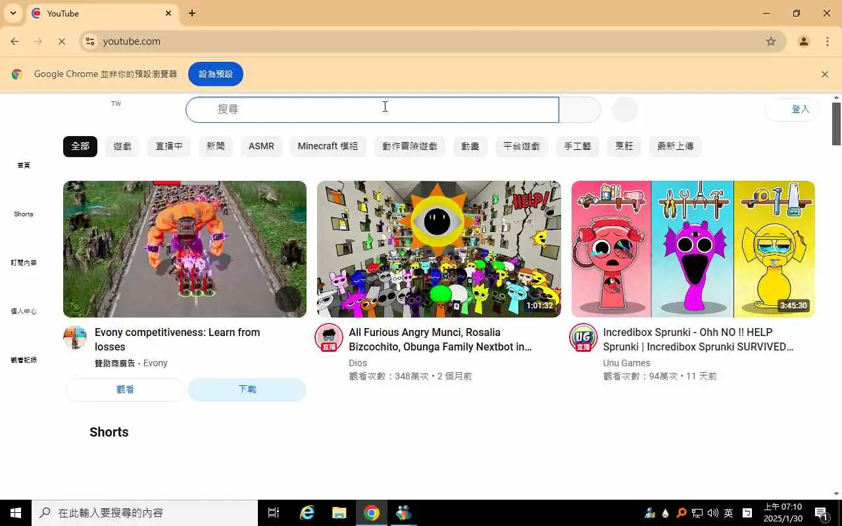Screen dimensions: 842x526
Task: Click the taskbar clock showing 上午 07:10
Action: [783, 513]
